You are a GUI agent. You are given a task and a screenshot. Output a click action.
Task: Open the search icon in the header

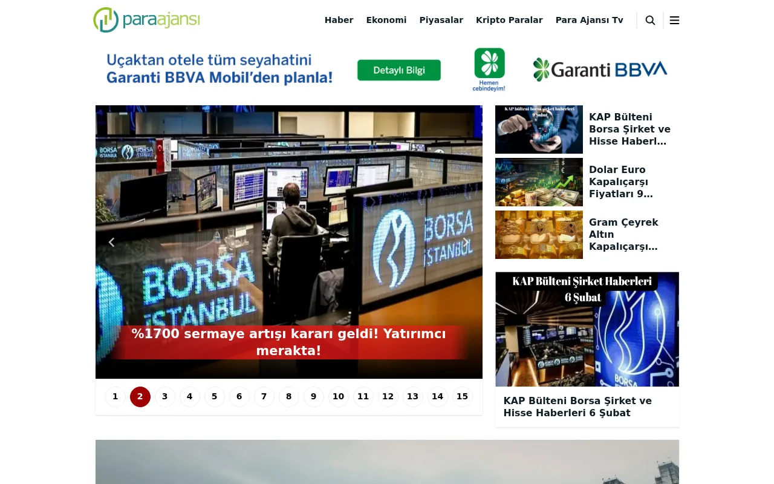pyautogui.click(x=650, y=20)
